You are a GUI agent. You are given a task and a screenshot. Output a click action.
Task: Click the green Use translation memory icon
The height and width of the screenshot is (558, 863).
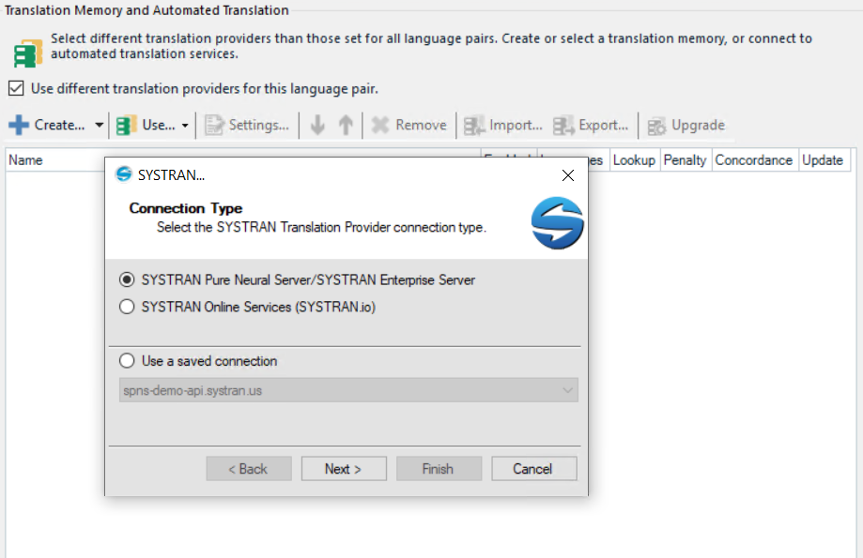pyautogui.click(x=127, y=125)
